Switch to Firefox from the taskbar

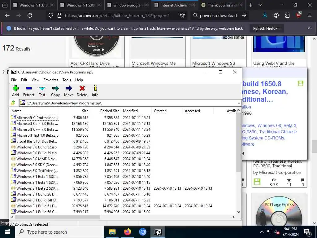127,232
